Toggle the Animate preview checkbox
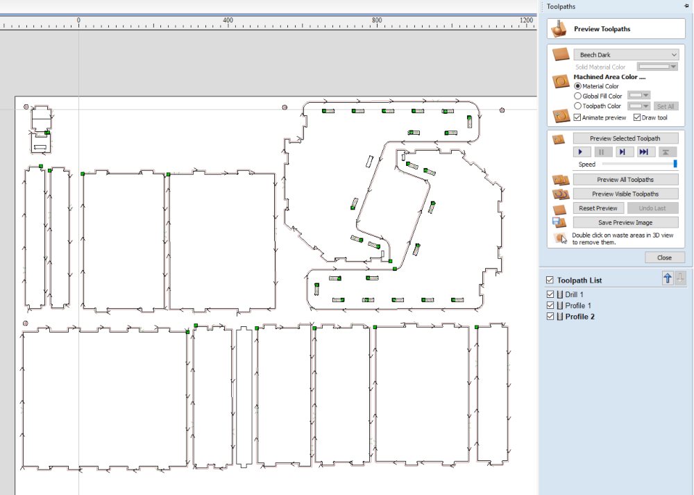Viewport: 694px width, 495px height. (577, 117)
